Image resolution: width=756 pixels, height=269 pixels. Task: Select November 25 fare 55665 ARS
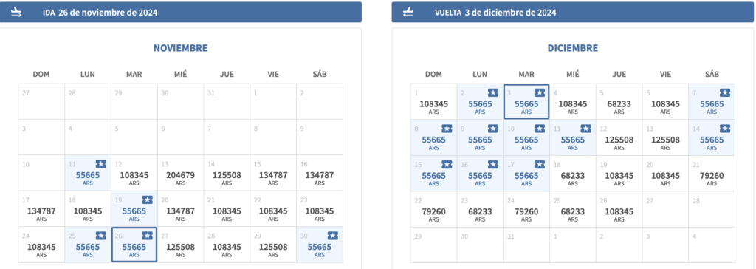click(x=88, y=245)
